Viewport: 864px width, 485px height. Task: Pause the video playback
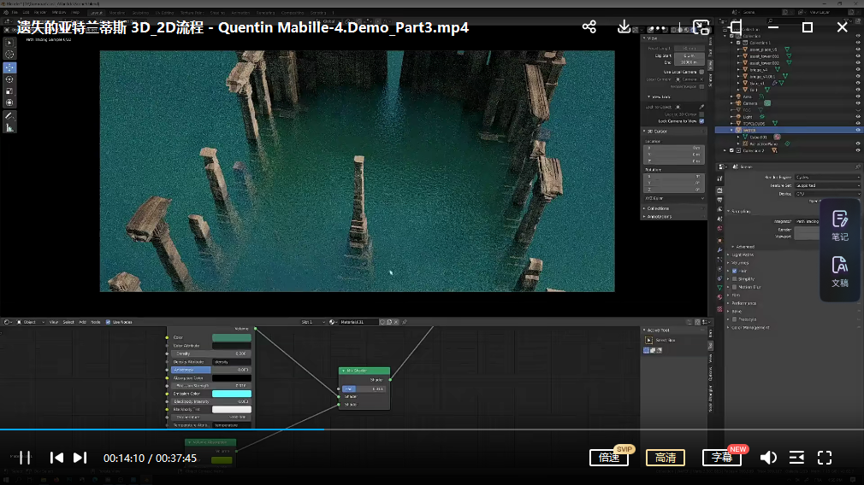point(25,458)
